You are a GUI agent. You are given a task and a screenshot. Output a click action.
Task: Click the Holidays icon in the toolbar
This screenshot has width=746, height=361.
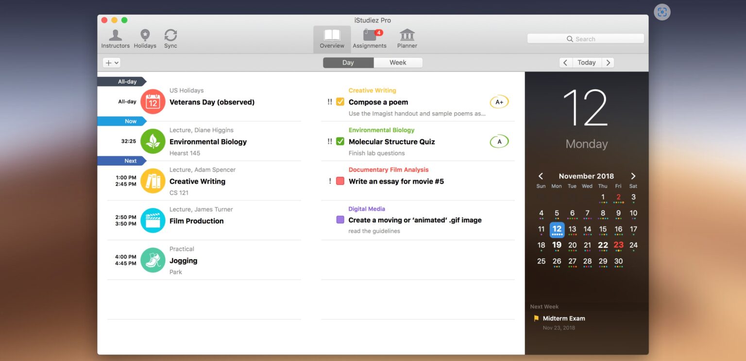tap(145, 38)
